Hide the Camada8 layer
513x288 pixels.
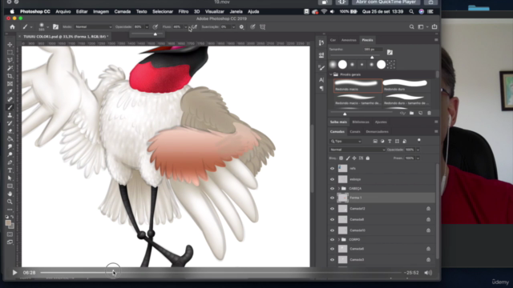tap(332, 219)
